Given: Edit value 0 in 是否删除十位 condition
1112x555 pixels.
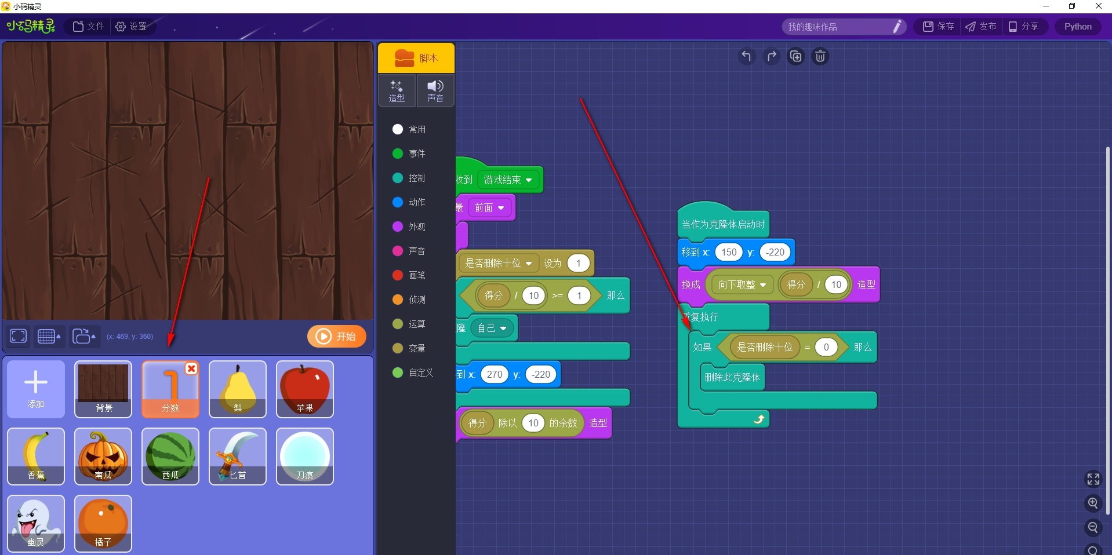Looking at the screenshot, I should (826, 347).
